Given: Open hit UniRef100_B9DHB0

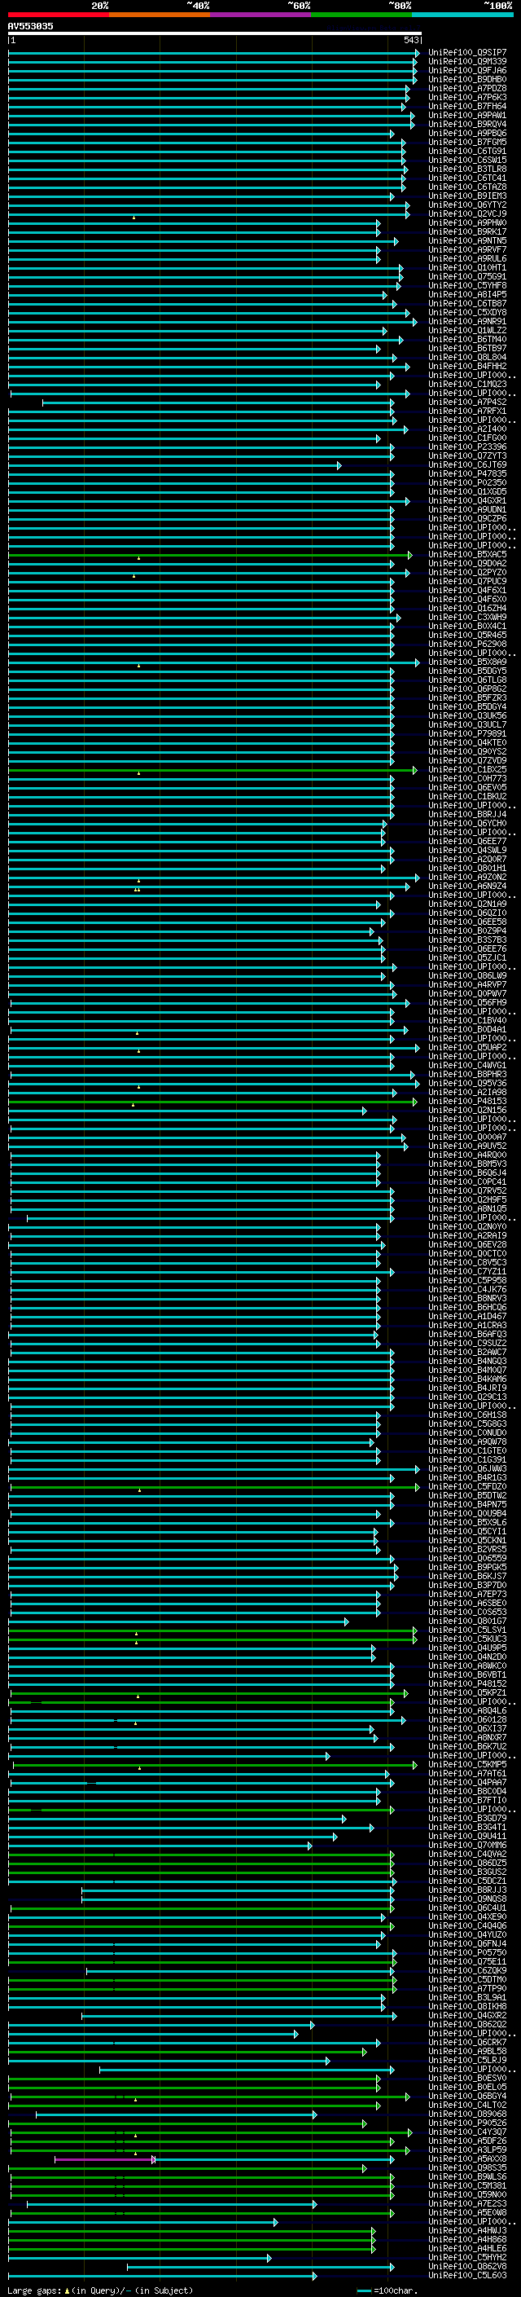Looking at the screenshot, I should (x=467, y=79).
